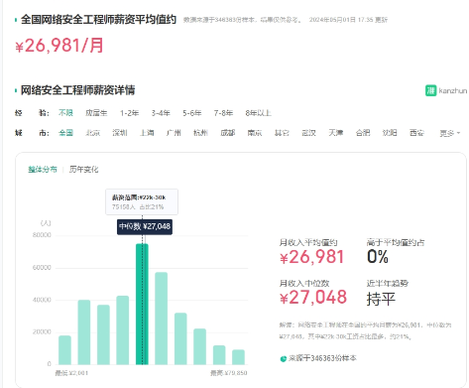This screenshot has height=388, width=469.
Task: Pick 合肥 in the city filter
Action: pyautogui.click(x=363, y=133)
